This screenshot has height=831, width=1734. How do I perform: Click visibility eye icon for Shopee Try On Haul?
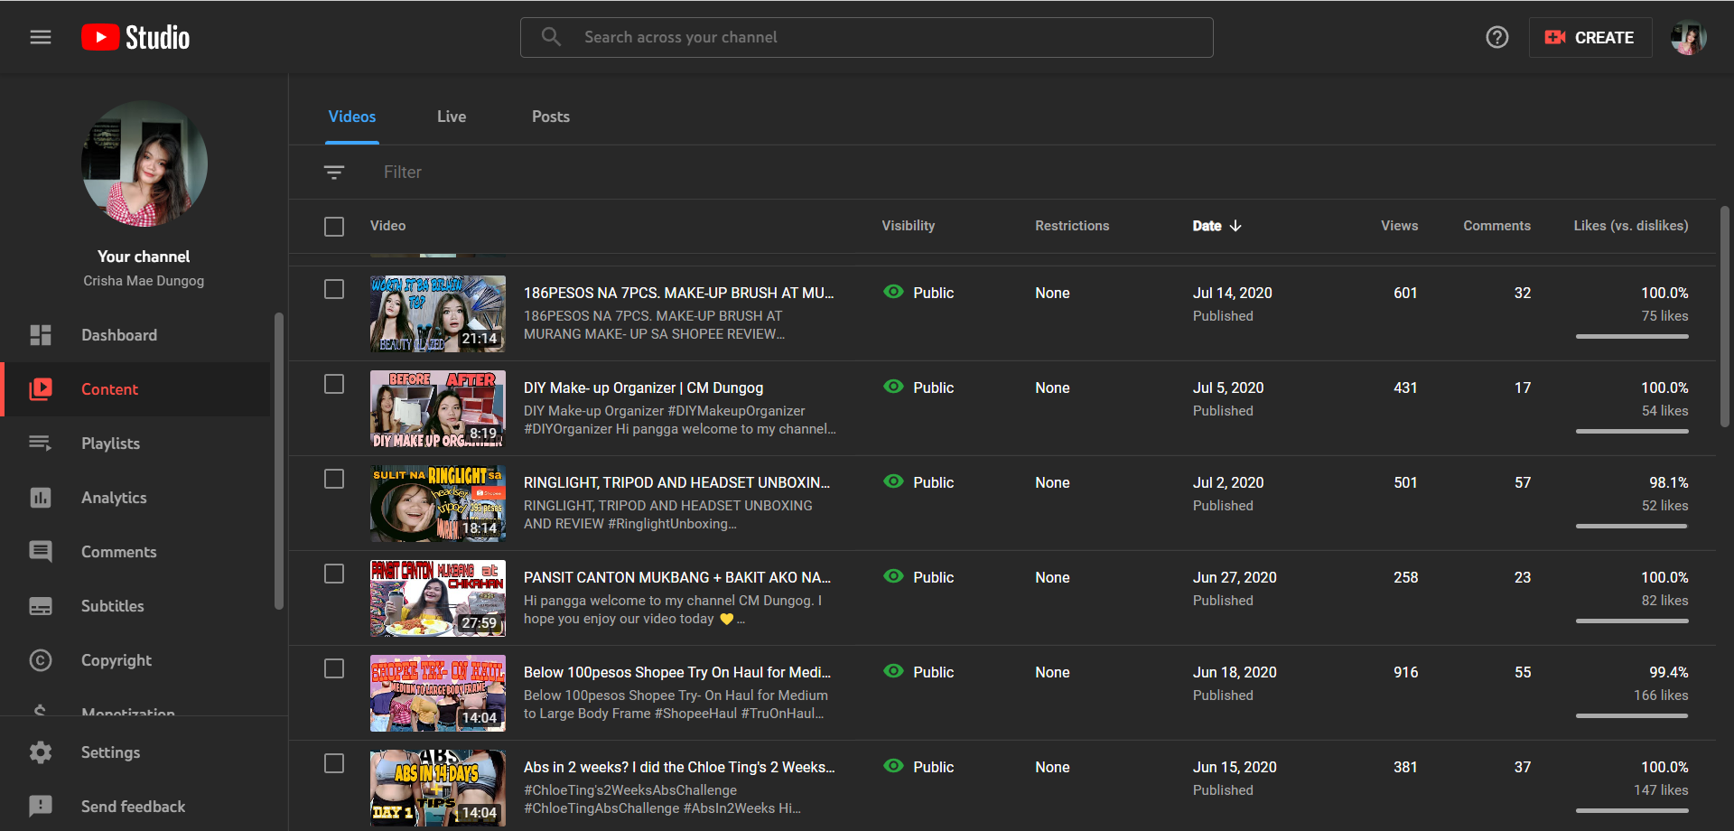[893, 671]
